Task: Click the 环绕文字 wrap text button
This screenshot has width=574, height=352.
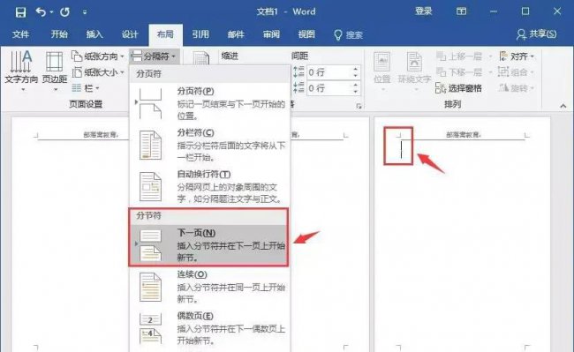Action: [414, 71]
